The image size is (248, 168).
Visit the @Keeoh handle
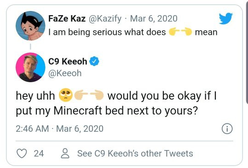coord(65,73)
